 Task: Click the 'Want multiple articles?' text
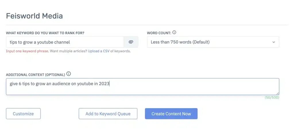pyautogui.click(x=68, y=51)
